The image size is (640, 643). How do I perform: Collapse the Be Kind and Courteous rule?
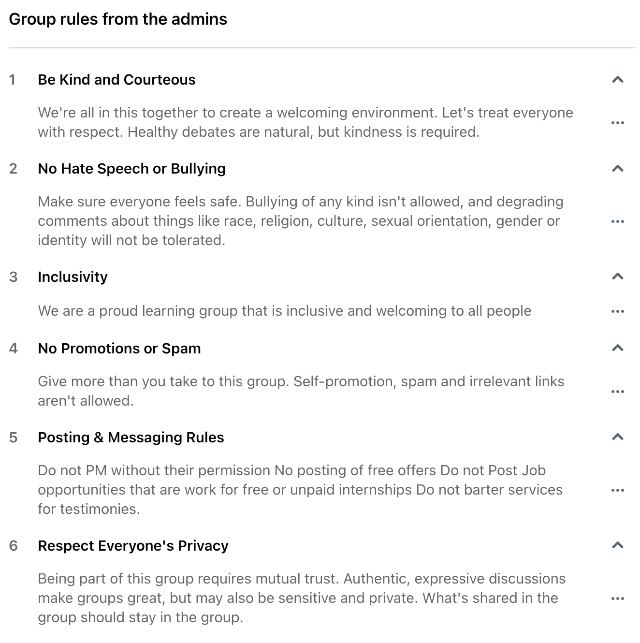(x=617, y=80)
